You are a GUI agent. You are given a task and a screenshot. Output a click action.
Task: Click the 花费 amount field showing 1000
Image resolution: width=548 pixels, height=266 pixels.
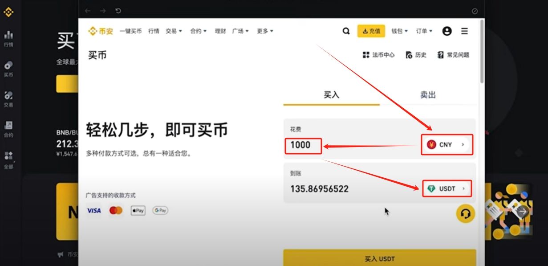click(x=303, y=145)
